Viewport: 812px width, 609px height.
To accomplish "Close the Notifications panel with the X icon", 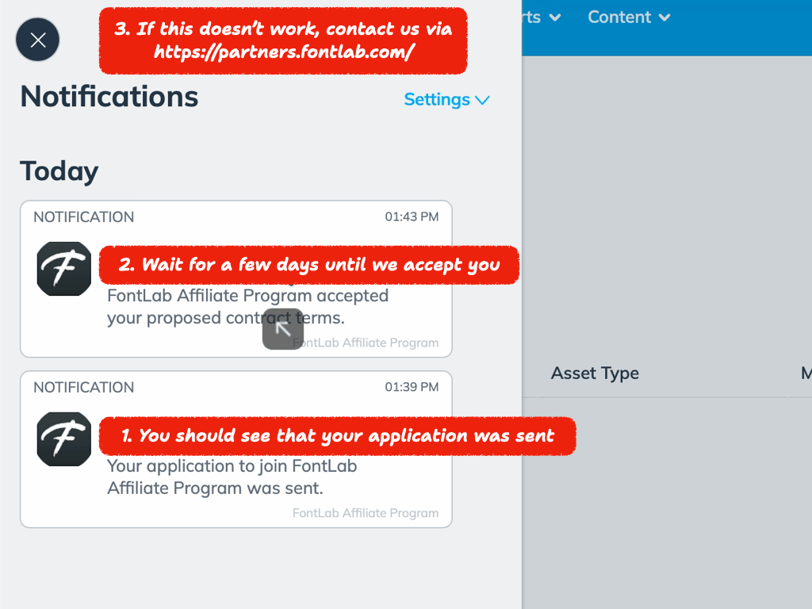I will pos(38,40).
